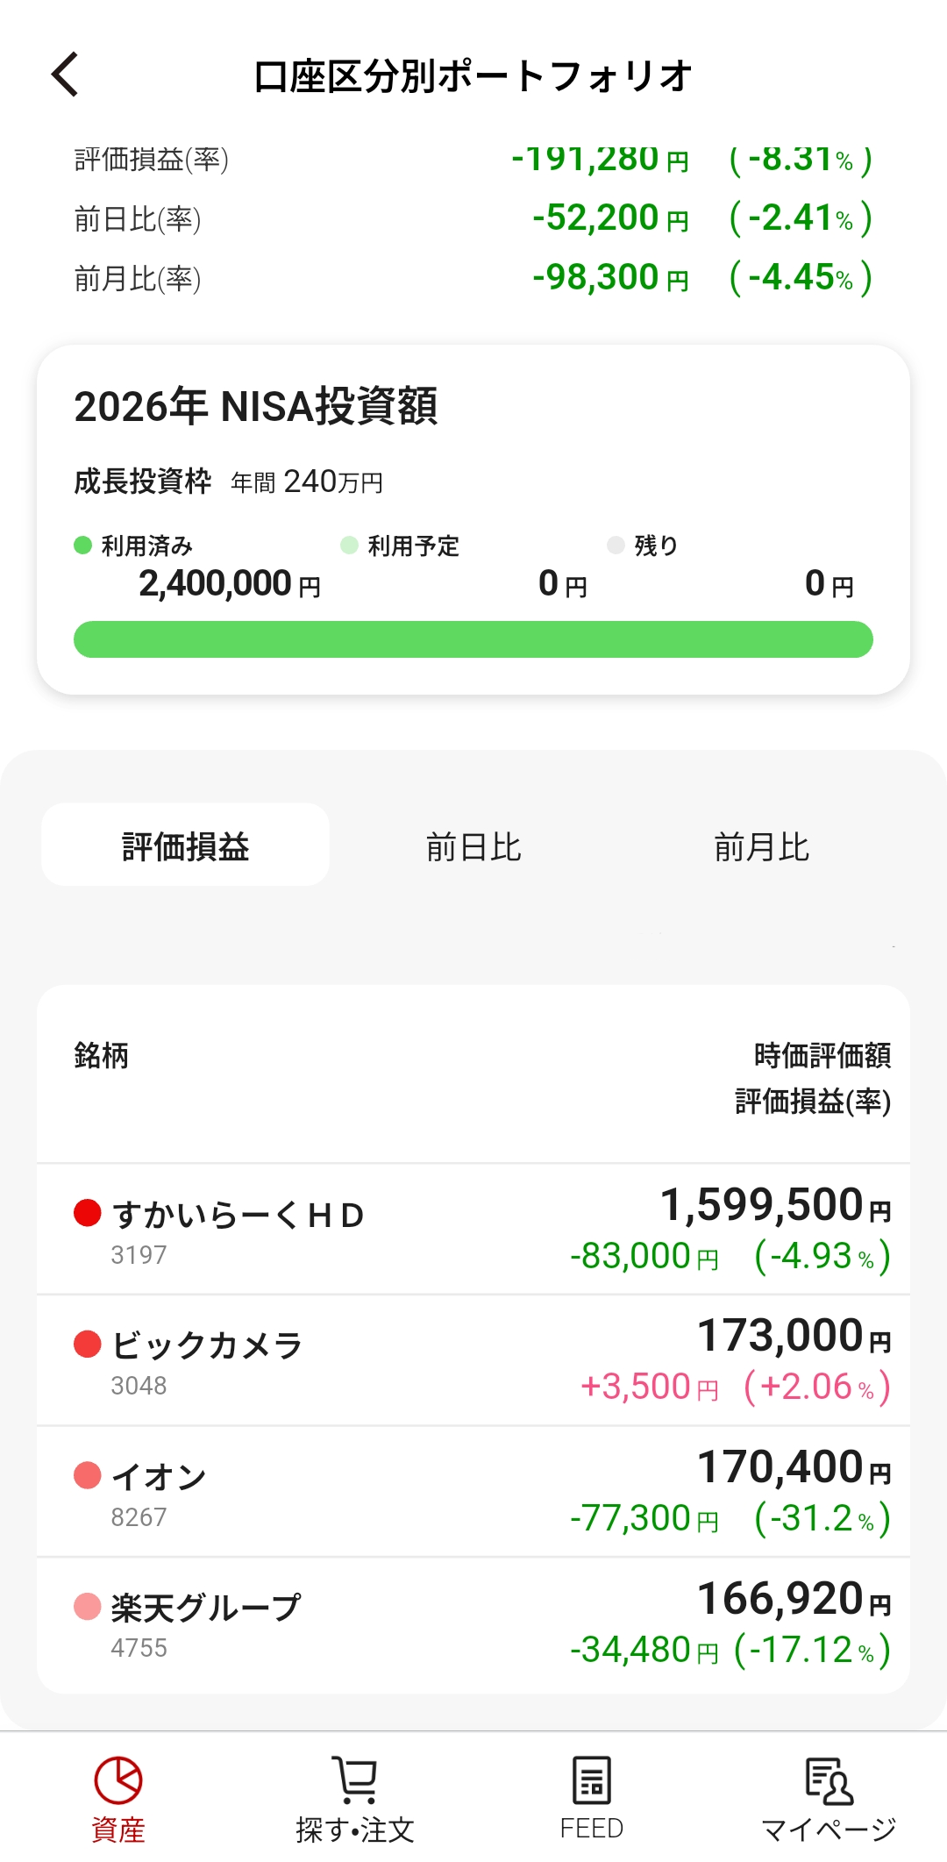This screenshot has height=1862, width=947.
Task: Tap the 利用済み legend dot
Action: pos(83,546)
